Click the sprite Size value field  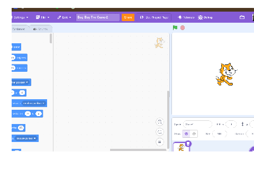220,134
